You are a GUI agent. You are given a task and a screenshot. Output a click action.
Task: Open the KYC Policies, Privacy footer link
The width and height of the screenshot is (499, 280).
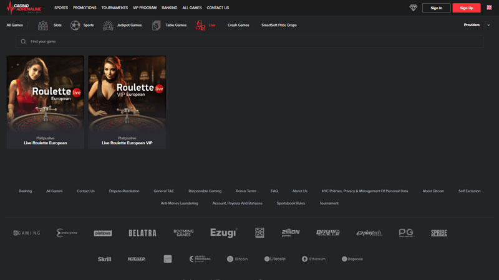365,191
